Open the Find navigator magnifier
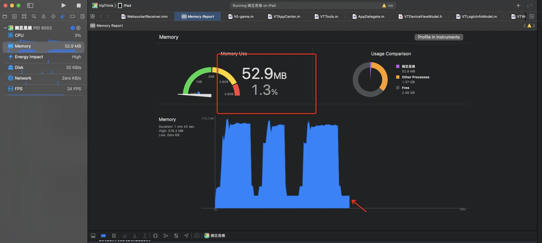Screen dimensions: 542x243 (34, 16)
